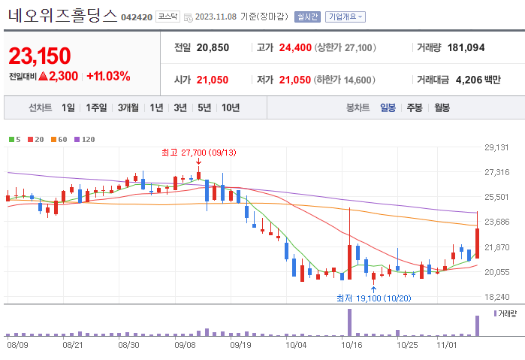Click the volume value 181,094
The width and height of the screenshot is (525, 360).
[x=466, y=47]
